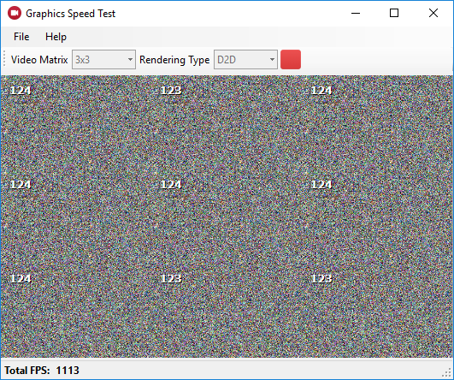Click the window resize grip in status bar
This screenshot has height=380, width=454.
click(x=448, y=374)
